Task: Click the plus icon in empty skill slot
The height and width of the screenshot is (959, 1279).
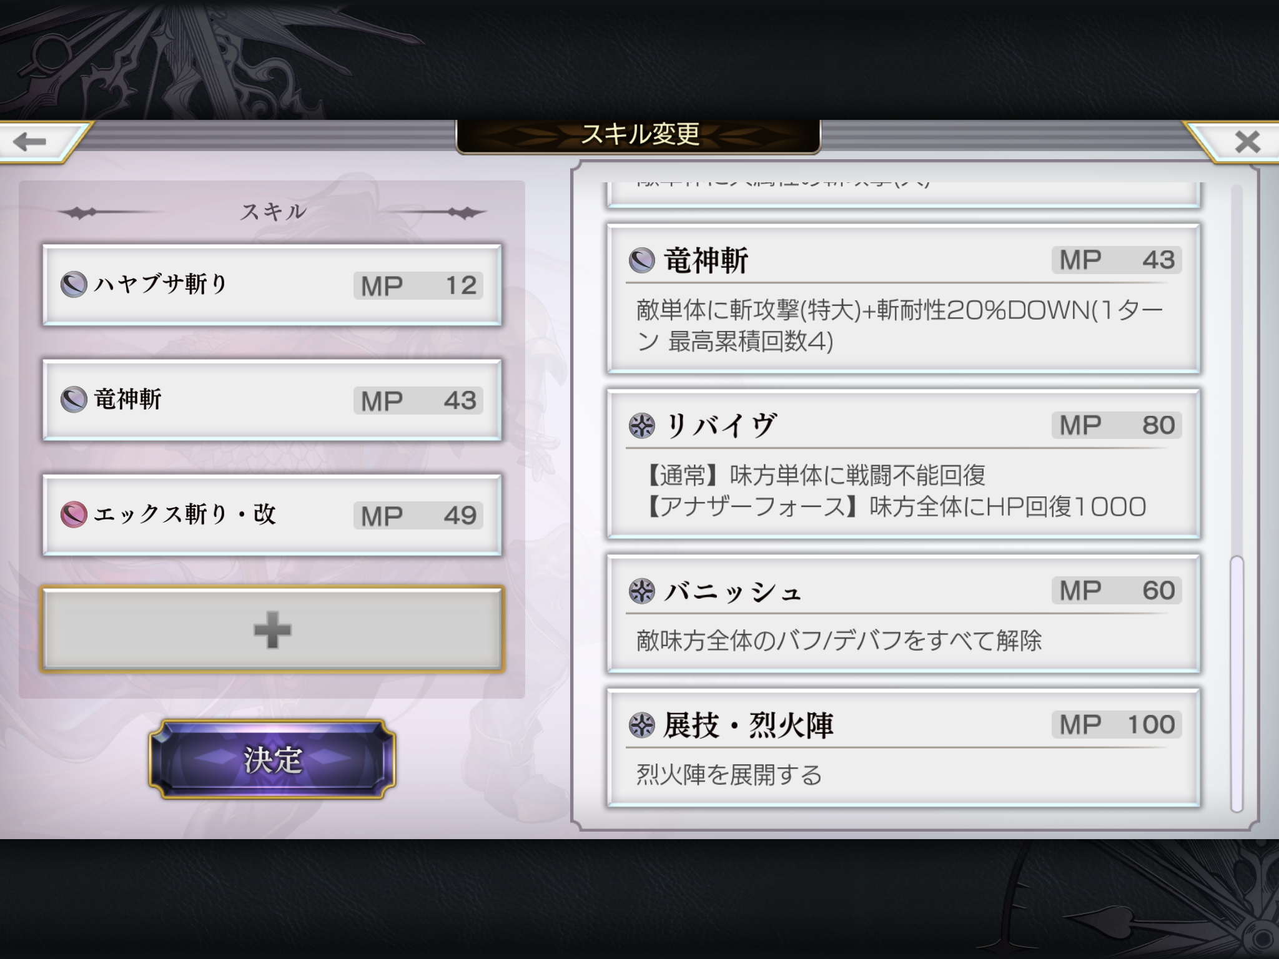Action: pyautogui.click(x=272, y=629)
